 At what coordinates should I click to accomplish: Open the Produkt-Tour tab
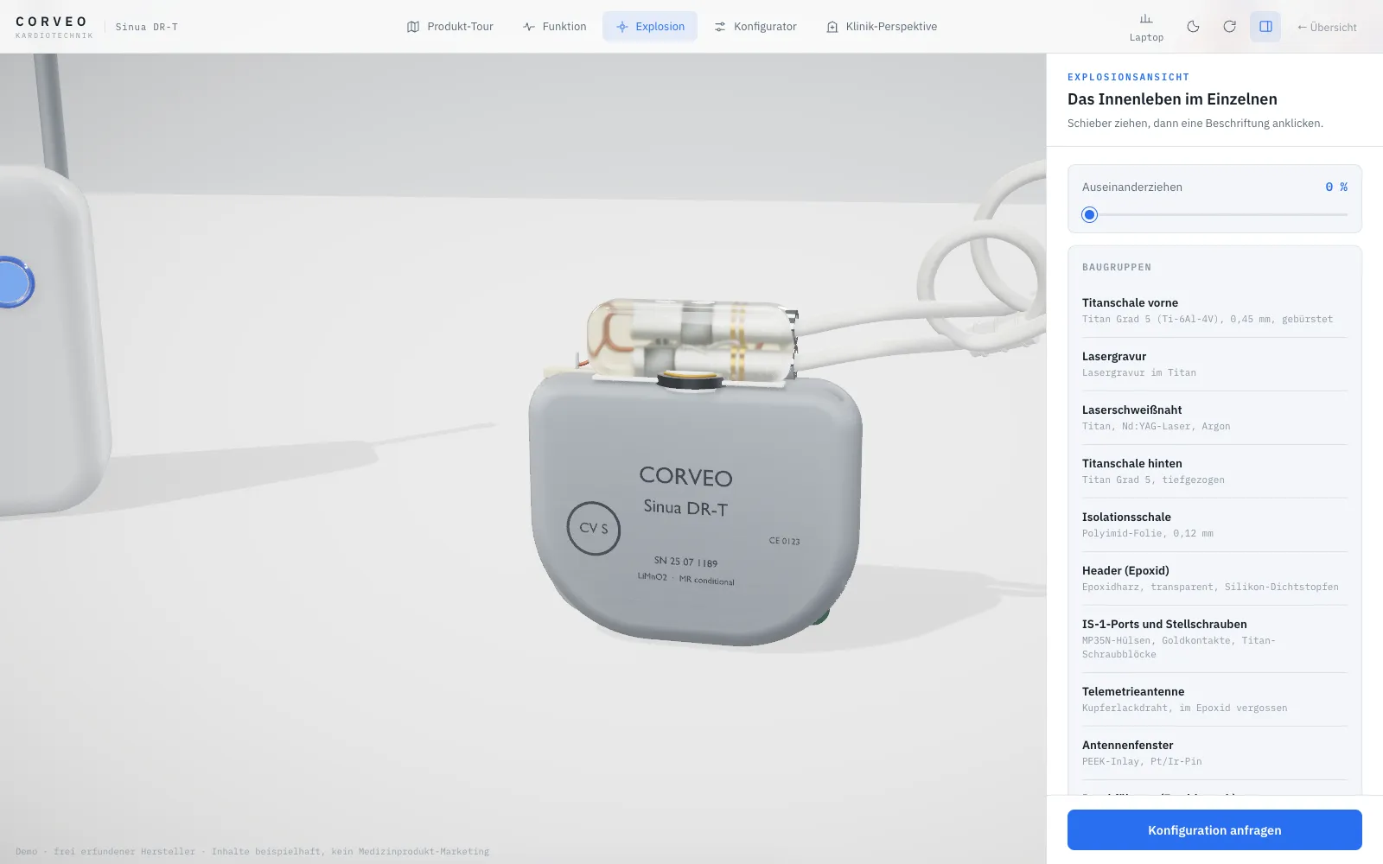click(x=450, y=27)
